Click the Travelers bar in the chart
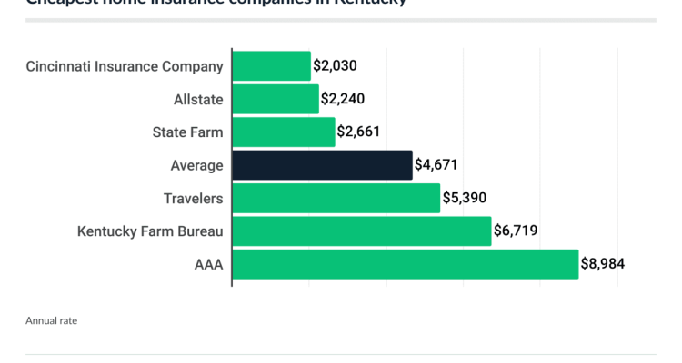Image resolution: width=682 pixels, height=363 pixels. 336,198
